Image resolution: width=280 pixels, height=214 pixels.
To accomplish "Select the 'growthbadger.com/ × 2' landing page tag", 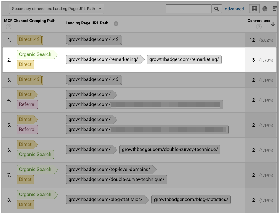I will pos(94,40).
